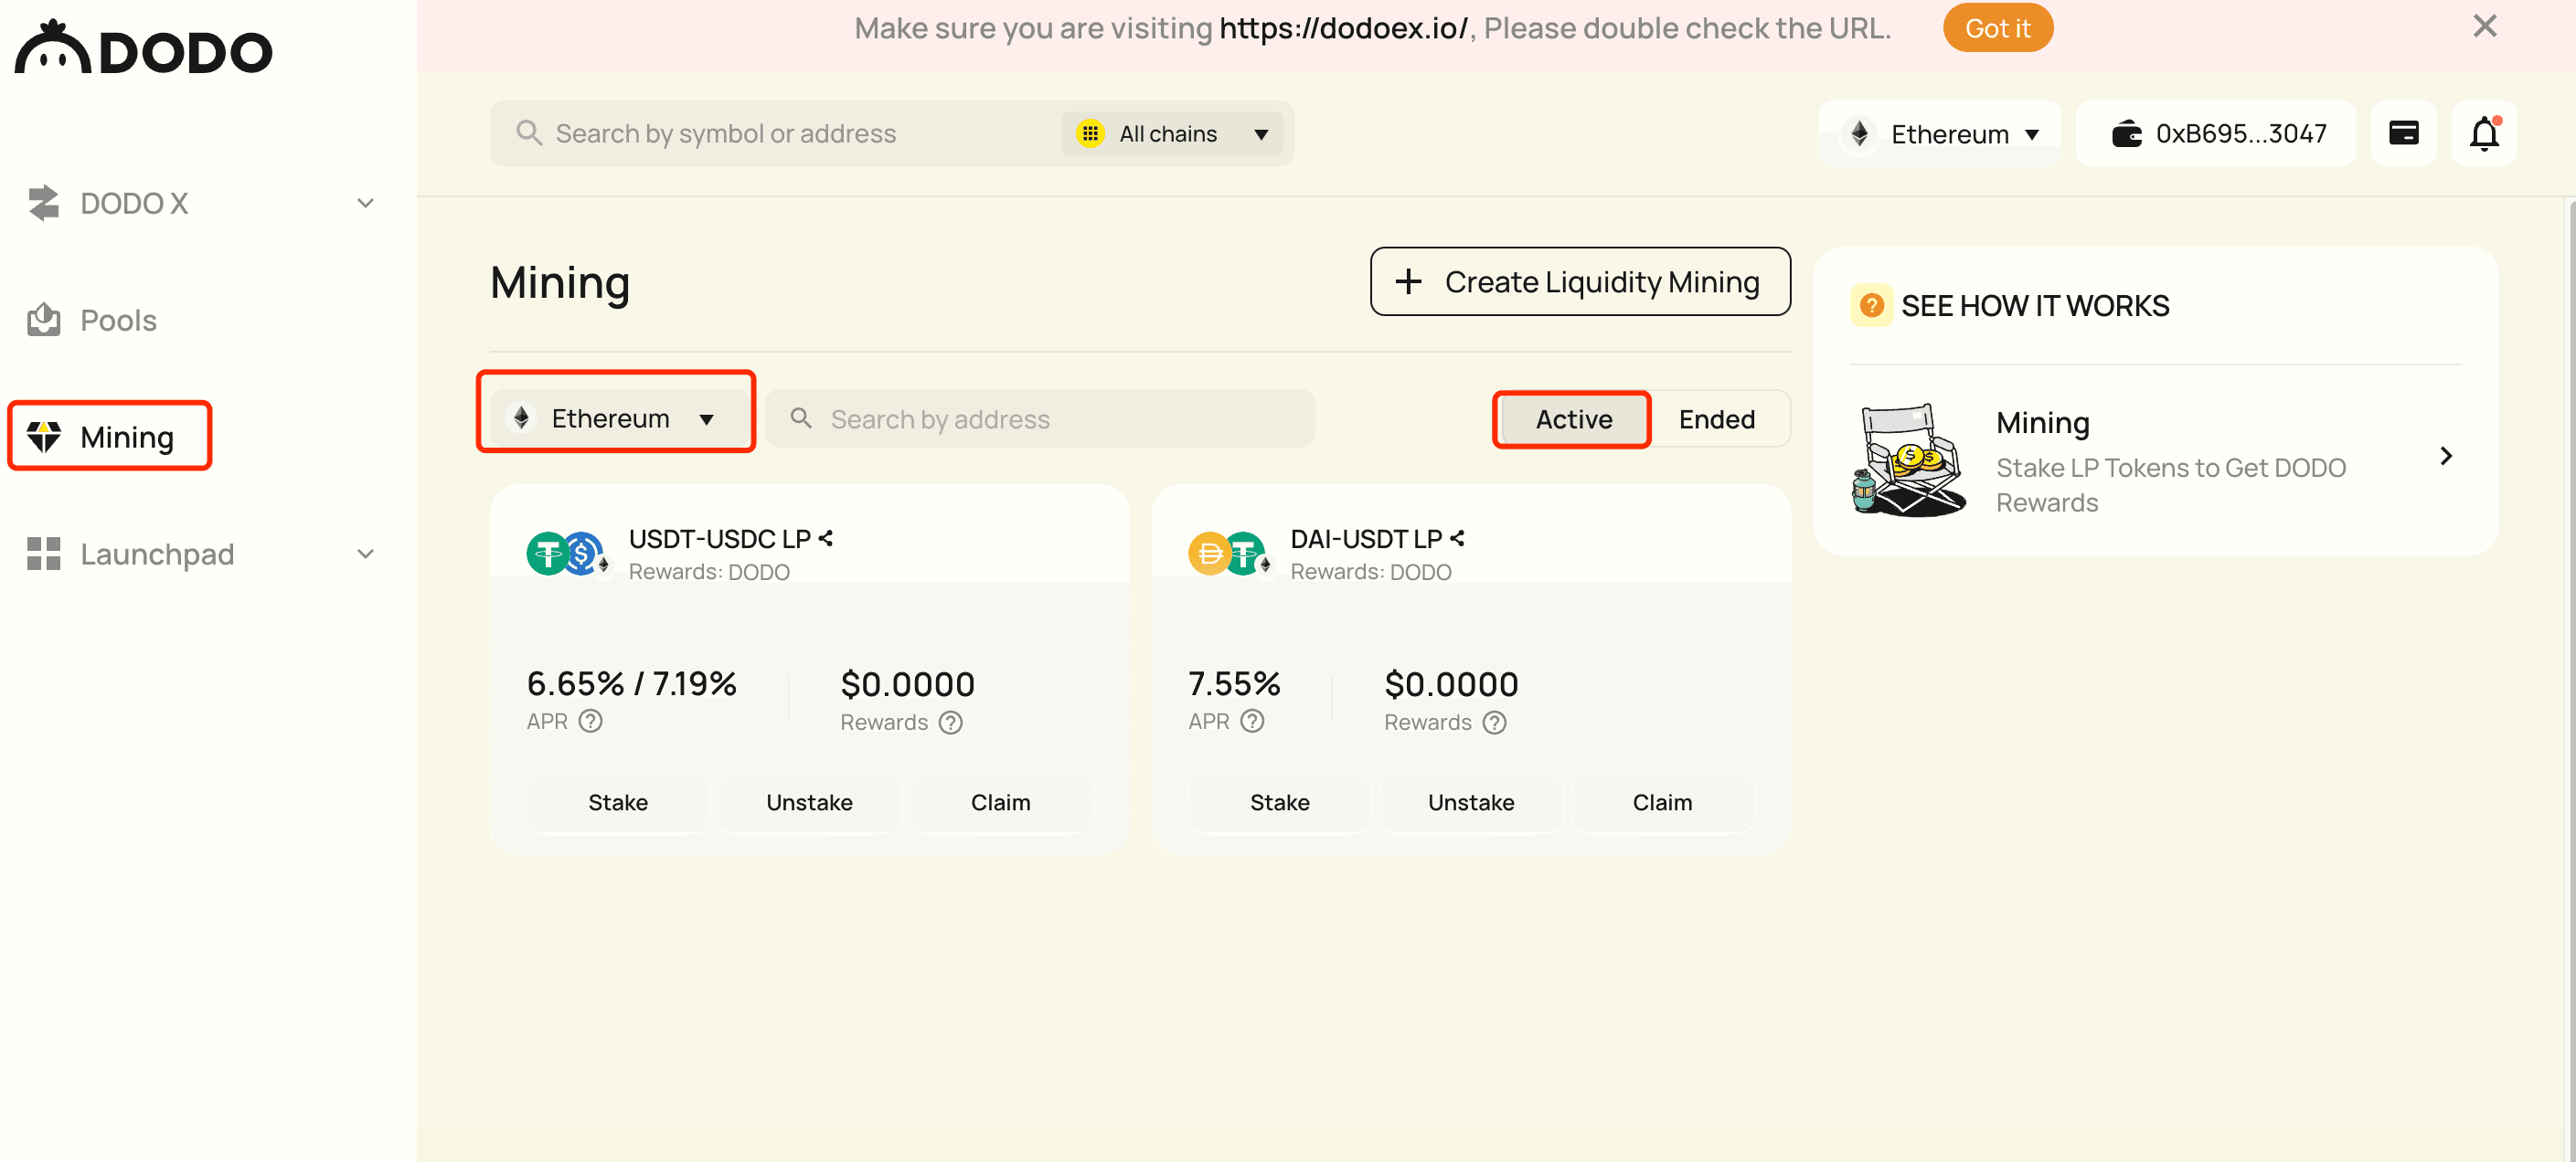Focus Search by address field
The width and height of the screenshot is (2576, 1162).
(1040, 418)
